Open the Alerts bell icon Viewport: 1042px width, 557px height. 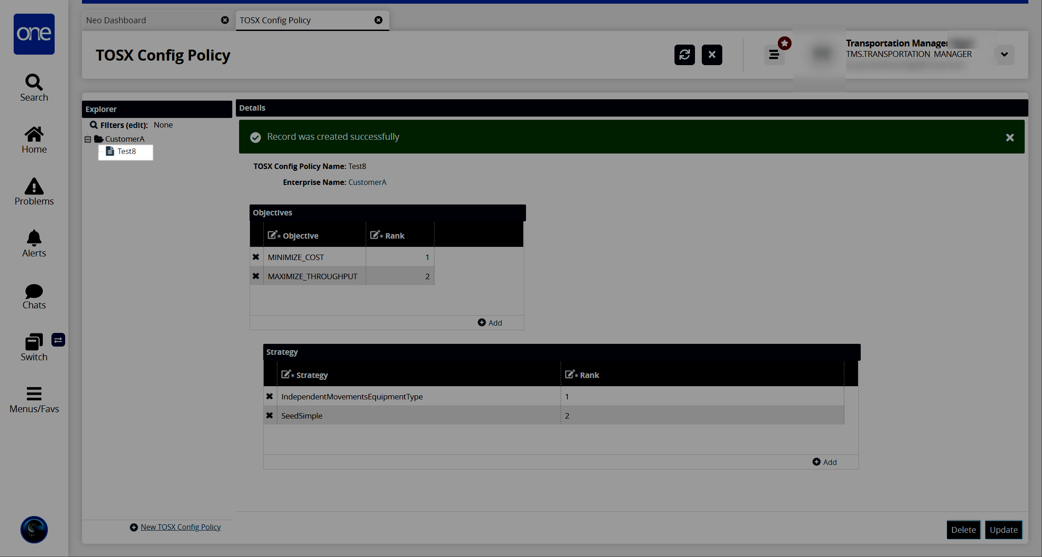[34, 244]
